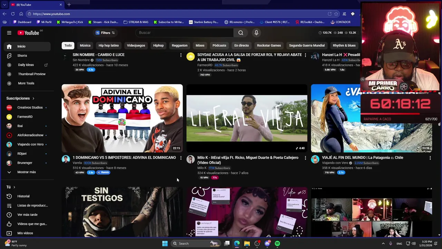Viewport: 442px width, 249px height.
Task: Select the Rockstar Games chip
Action: coord(269,46)
